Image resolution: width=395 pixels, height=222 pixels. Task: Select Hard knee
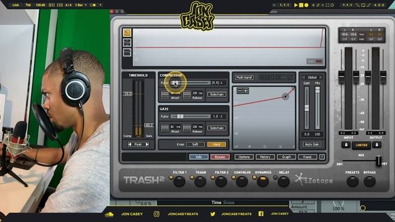217,144
